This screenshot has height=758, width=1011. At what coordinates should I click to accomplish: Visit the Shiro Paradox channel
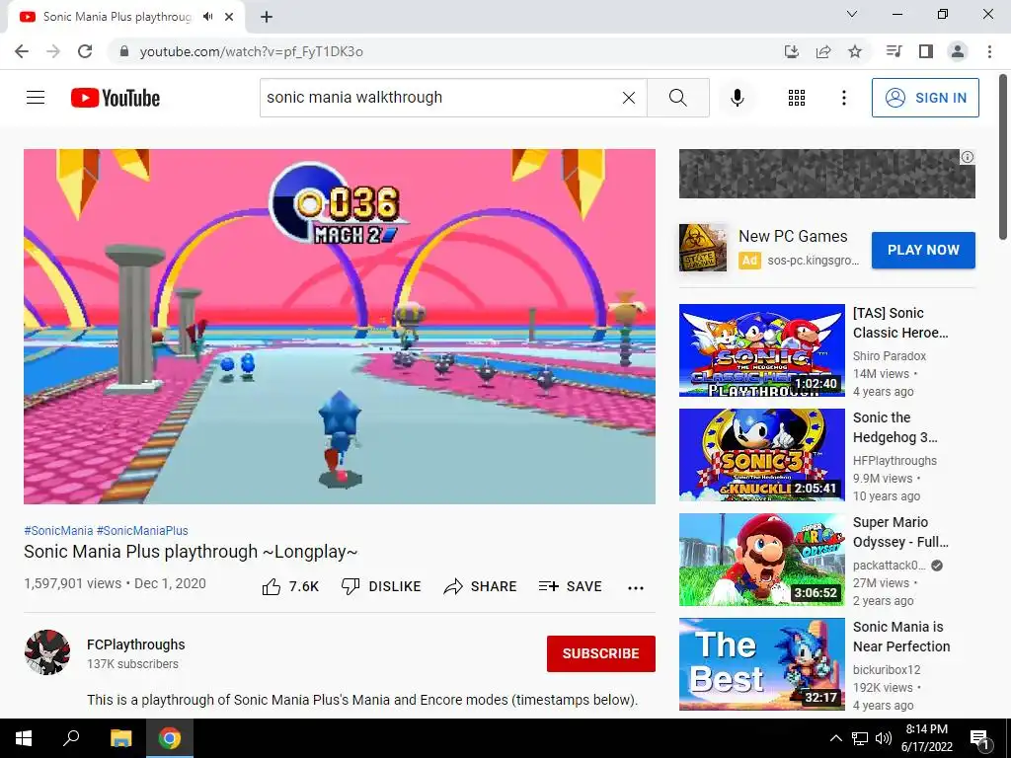coord(890,355)
